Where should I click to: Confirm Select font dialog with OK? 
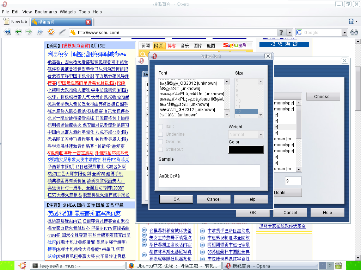coord(176,199)
